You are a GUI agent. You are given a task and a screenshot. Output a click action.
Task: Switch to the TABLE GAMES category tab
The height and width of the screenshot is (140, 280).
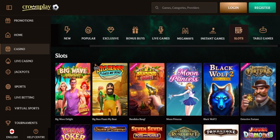(x=263, y=38)
